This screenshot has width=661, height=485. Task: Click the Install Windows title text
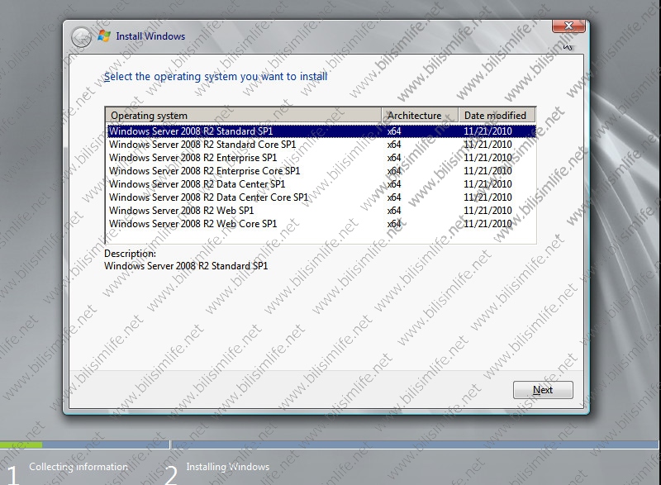[150, 36]
